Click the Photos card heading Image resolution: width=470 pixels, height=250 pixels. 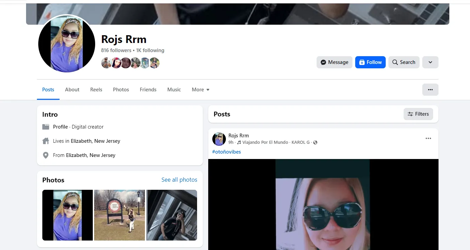pos(53,180)
